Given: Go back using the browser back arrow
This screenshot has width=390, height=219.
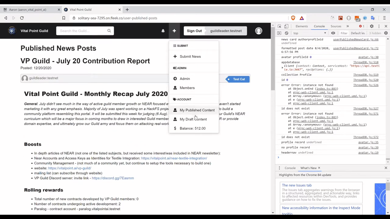Looking at the screenshot, I should pyautogui.click(x=6, y=18).
